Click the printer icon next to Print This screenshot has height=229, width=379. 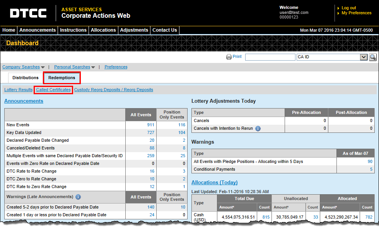(229, 57)
